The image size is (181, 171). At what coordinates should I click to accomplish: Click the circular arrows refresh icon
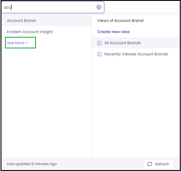[150, 164]
